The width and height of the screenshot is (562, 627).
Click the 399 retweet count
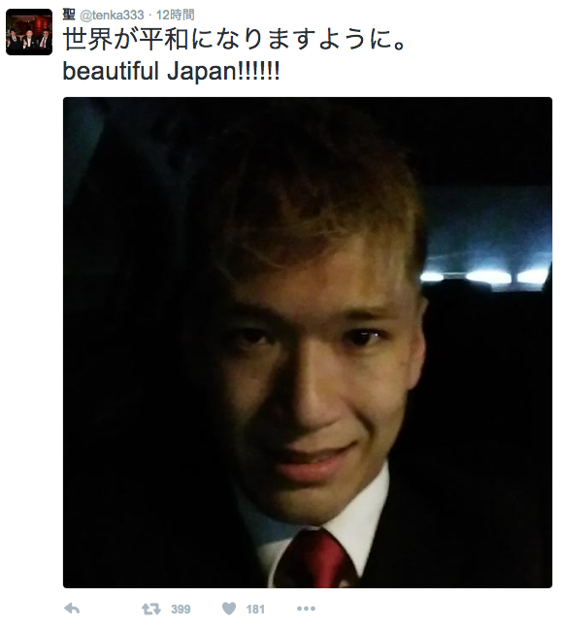(x=181, y=610)
